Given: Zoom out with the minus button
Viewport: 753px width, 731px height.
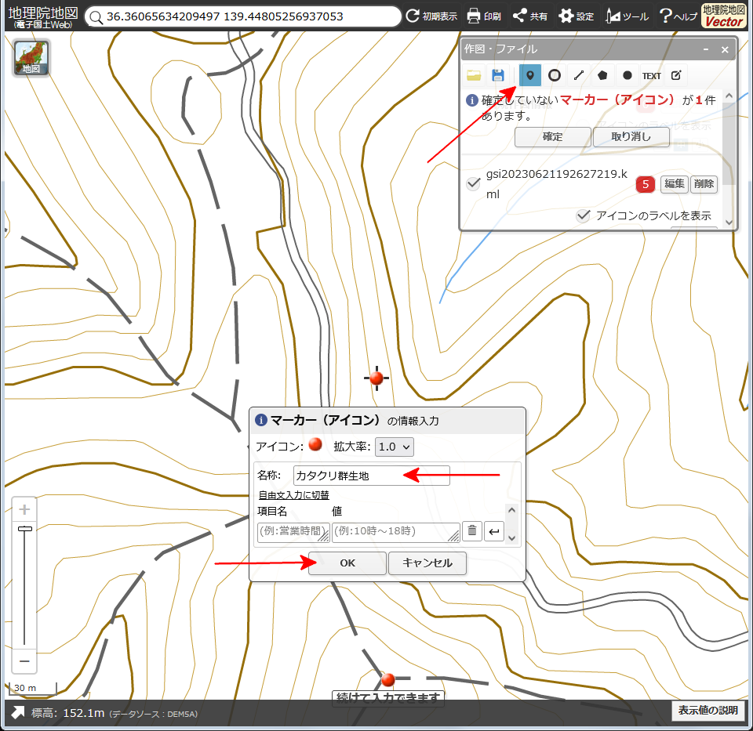Looking at the screenshot, I should (24, 661).
